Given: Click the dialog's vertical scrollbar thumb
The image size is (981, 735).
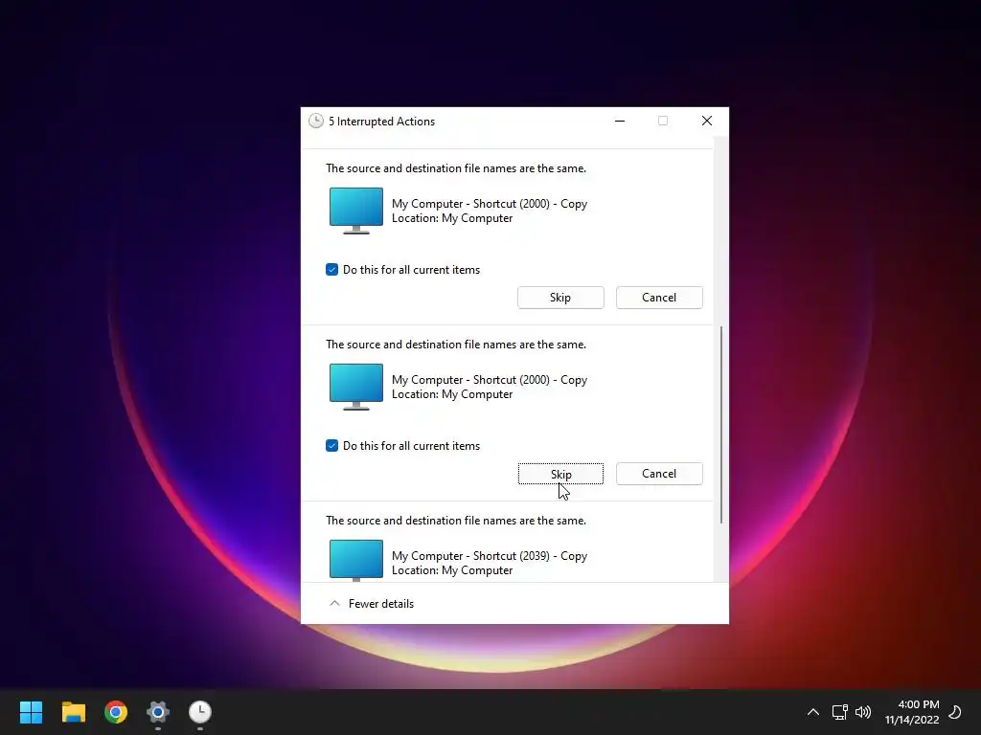Looking at the screenshot, I should click(721, 424).
